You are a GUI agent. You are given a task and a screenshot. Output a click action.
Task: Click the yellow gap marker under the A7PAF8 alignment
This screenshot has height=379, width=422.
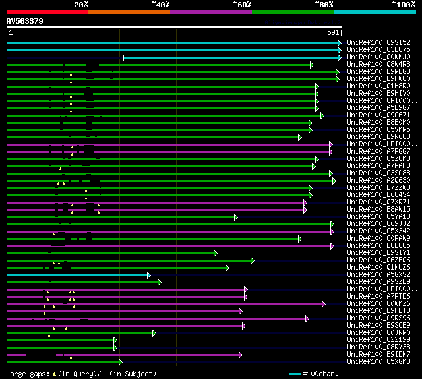point(60,169)
